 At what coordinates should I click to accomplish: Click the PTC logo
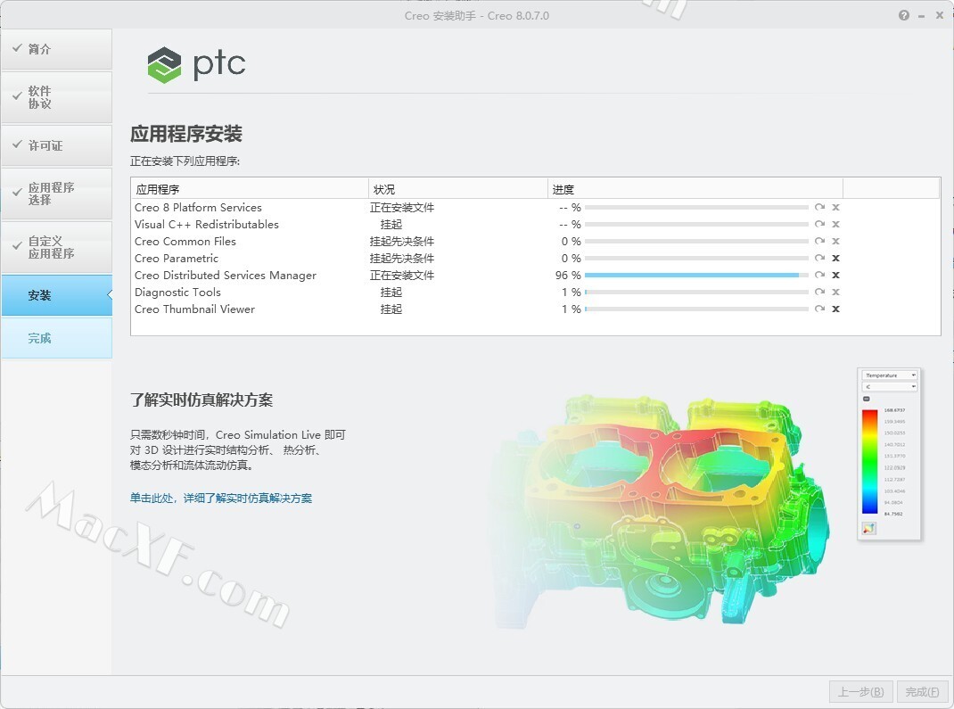196,64
